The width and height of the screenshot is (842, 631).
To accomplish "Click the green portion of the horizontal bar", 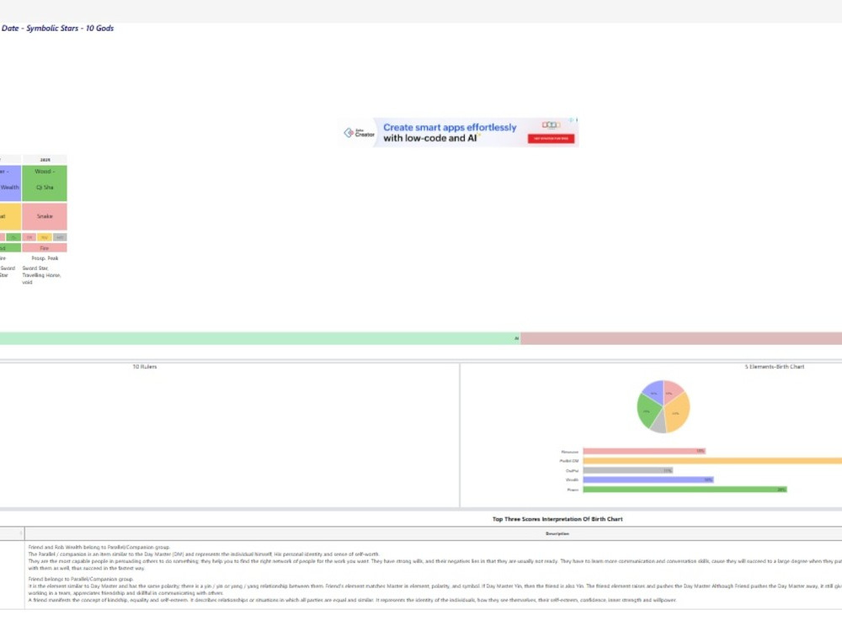I will [x=260, y=338].
